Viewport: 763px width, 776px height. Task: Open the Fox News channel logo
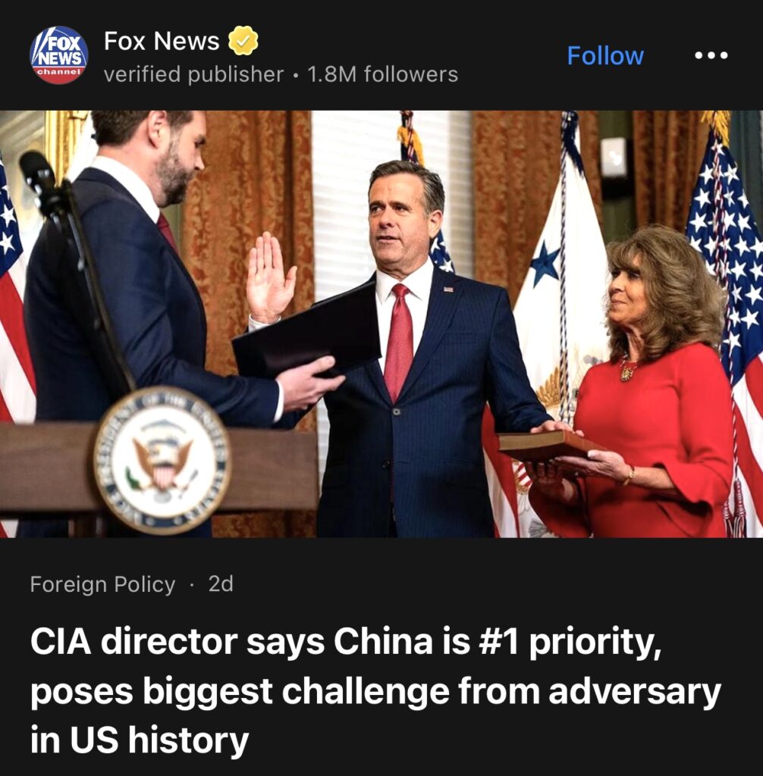coord(59,55)
